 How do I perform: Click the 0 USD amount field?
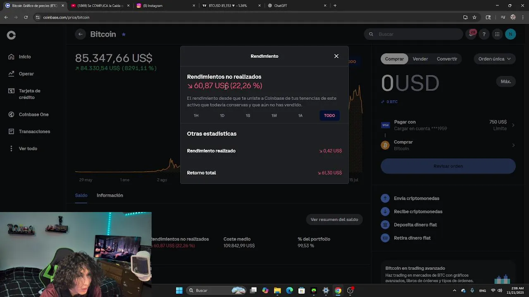point(410,83)
